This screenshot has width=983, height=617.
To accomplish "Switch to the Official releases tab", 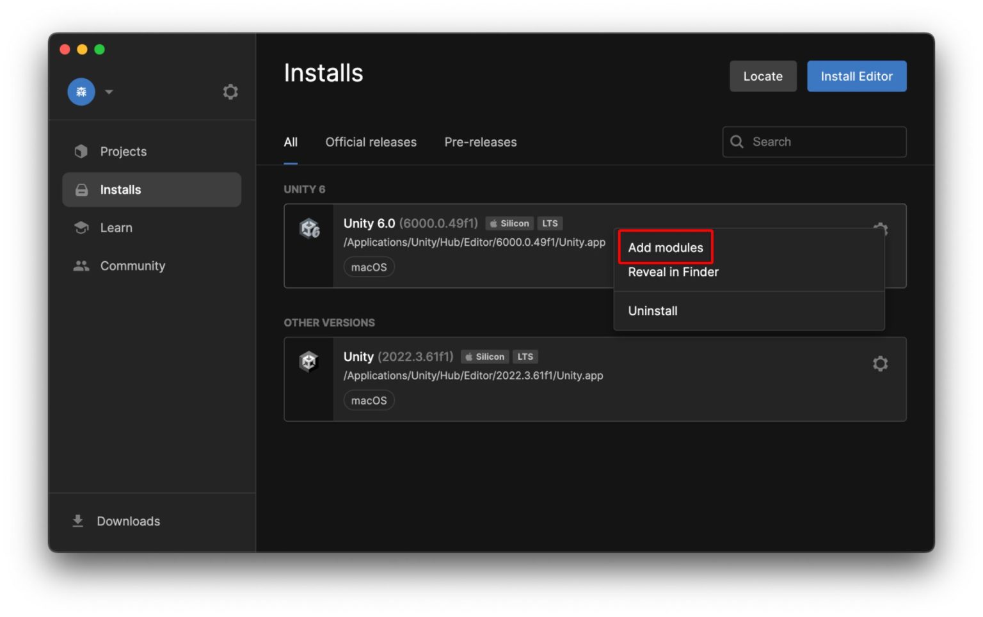I will tap(371, 141).
